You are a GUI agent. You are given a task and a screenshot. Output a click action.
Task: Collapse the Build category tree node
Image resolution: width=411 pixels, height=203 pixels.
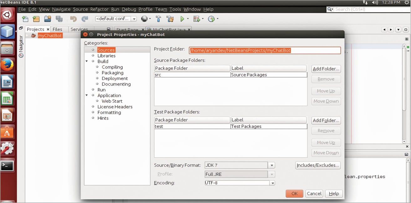(87, 62)
